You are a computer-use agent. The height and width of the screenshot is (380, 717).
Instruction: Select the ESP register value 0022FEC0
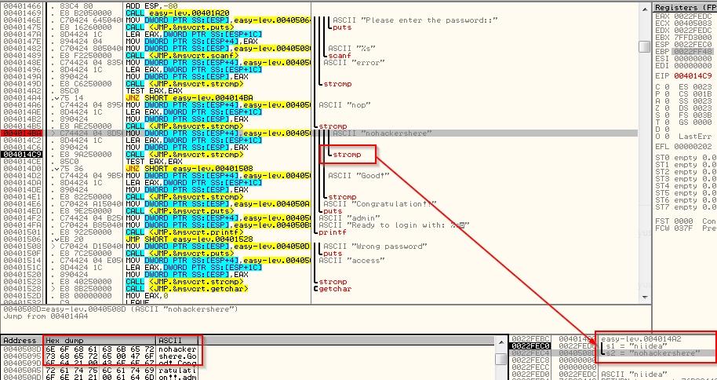tap(693, 45)
